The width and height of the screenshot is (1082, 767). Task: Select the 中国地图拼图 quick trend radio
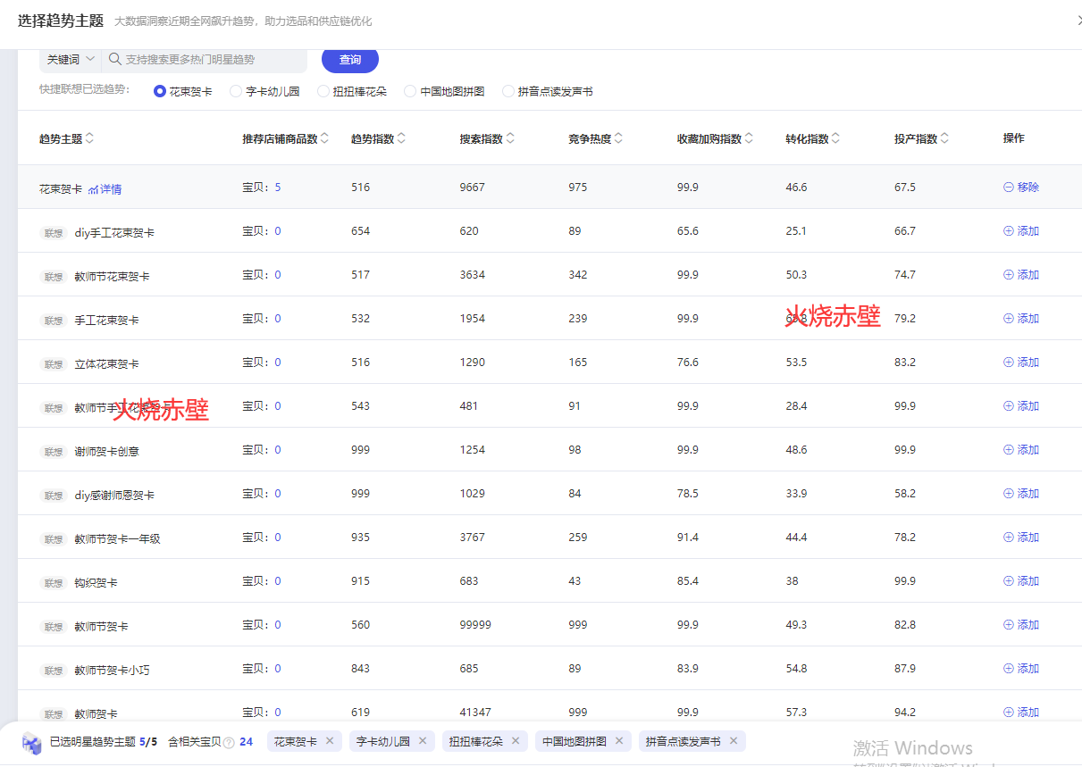410,91
